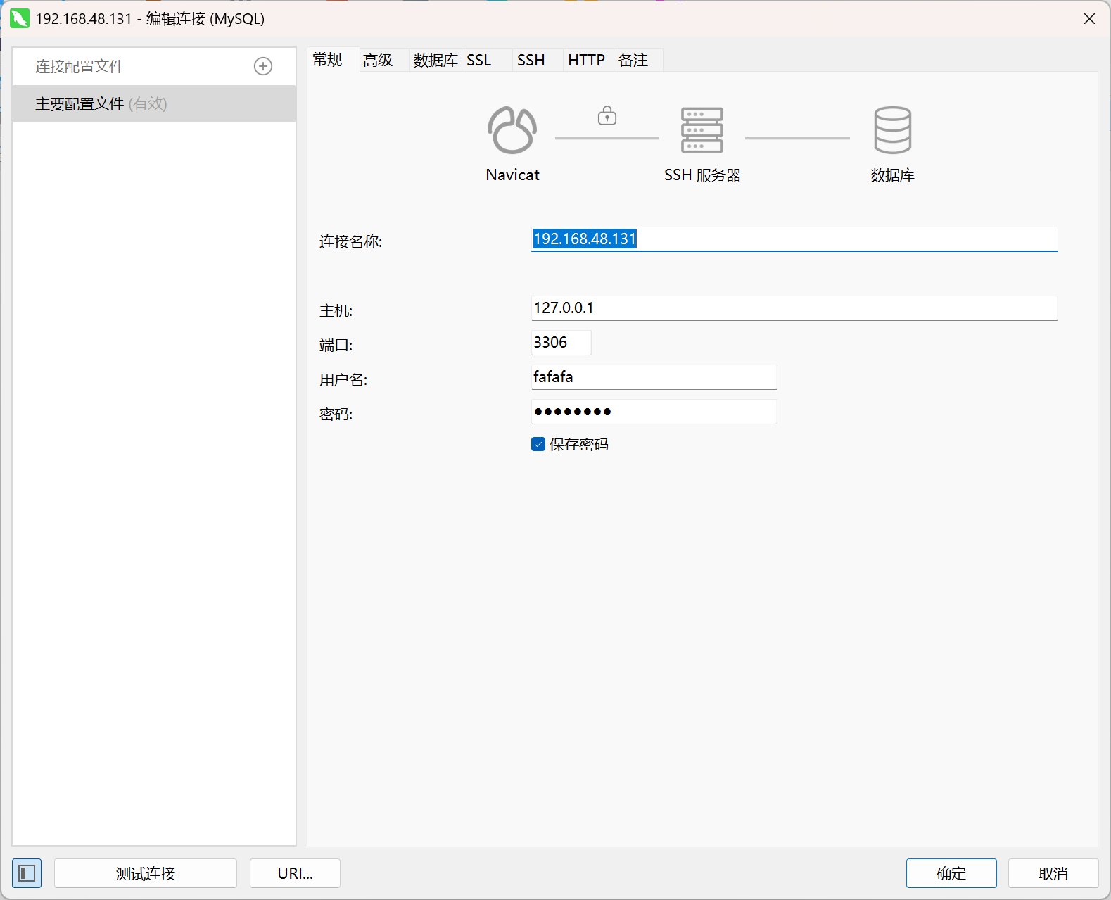Screen dimensions: 1111x900
Task: Click the lock icon on connection line
Action: (x=607, y=115)
